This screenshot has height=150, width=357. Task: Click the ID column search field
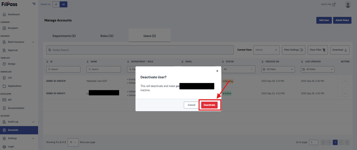(63, 69)
